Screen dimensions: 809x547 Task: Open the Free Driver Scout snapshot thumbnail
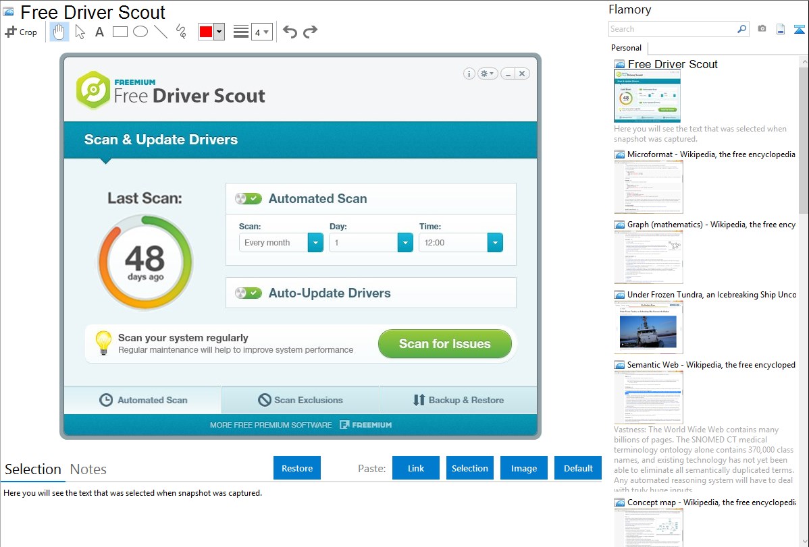(x=648, y=96)
